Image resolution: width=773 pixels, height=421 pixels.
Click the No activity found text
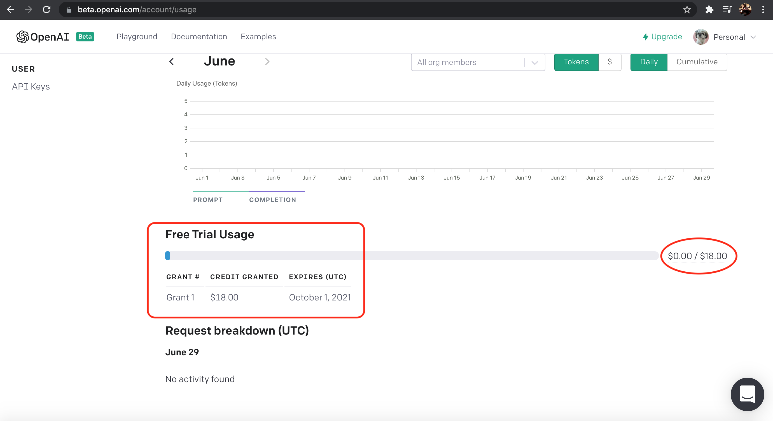click(200, 379)
